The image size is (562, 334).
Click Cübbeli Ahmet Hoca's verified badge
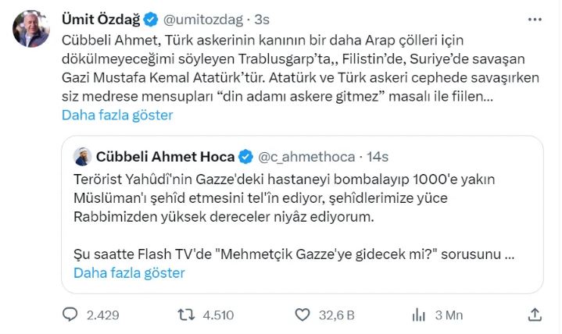tap(245, 155)
